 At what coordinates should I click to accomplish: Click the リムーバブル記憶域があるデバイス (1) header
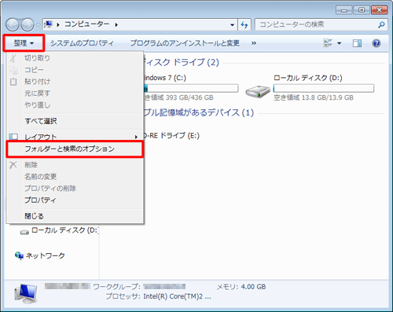[x=199, y=112]
